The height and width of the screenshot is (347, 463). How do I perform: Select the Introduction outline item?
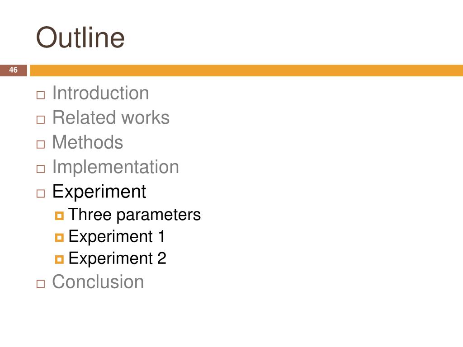coord(100,93)
